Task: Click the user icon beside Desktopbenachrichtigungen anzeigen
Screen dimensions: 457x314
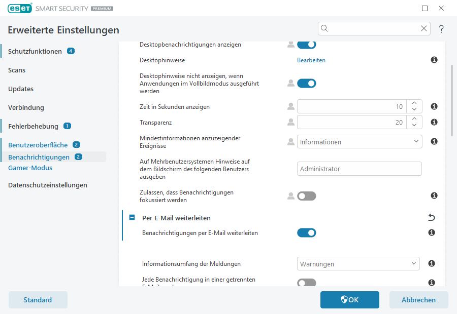Action: click(290, 44)
